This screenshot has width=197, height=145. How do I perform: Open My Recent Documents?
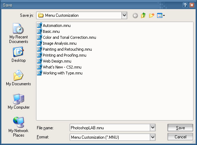tap(19, 33)
